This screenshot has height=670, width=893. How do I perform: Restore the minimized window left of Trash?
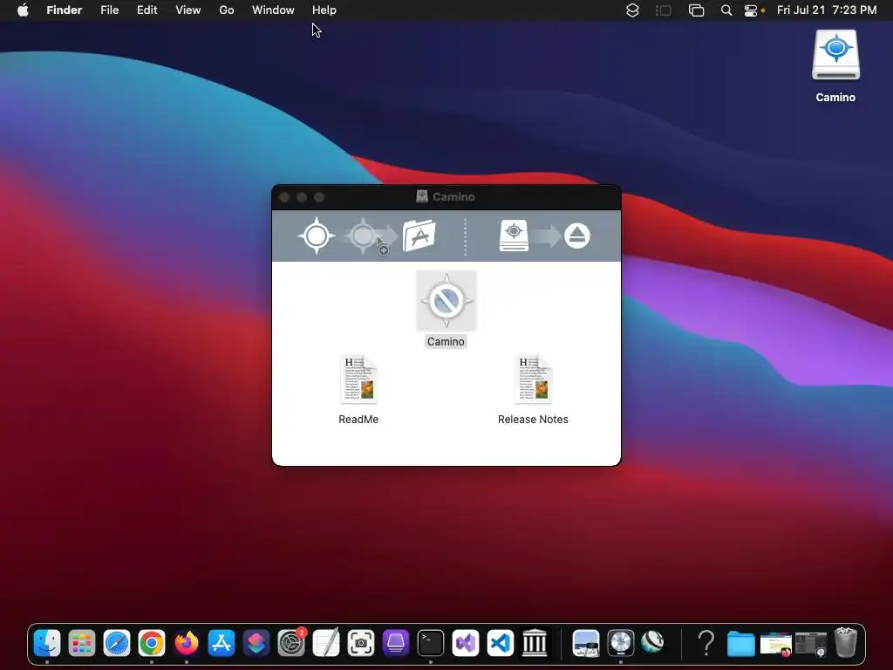click(811, 644)
